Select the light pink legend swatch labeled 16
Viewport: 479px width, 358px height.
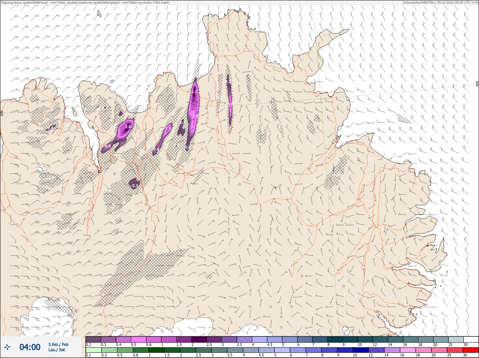pyautogui.click(x=408, y=350)
